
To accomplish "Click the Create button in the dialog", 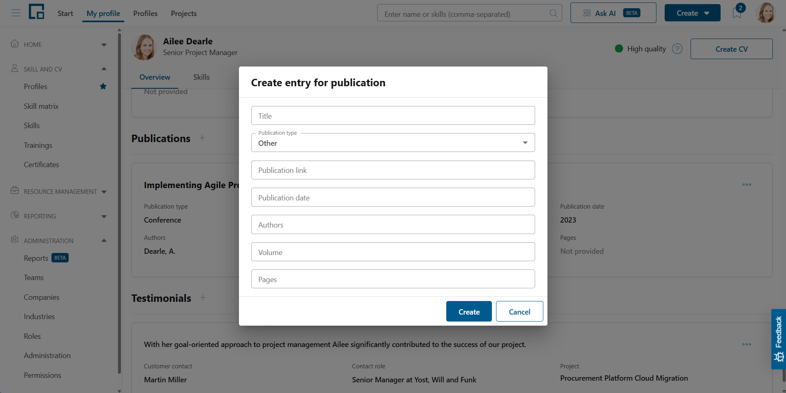I will point(469,311).
